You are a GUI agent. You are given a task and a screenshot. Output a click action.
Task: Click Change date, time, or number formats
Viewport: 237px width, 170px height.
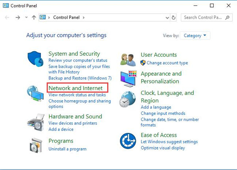(x=170, y=122)
